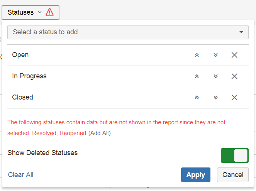Click the red warning triangle icon

click(50, 12)
